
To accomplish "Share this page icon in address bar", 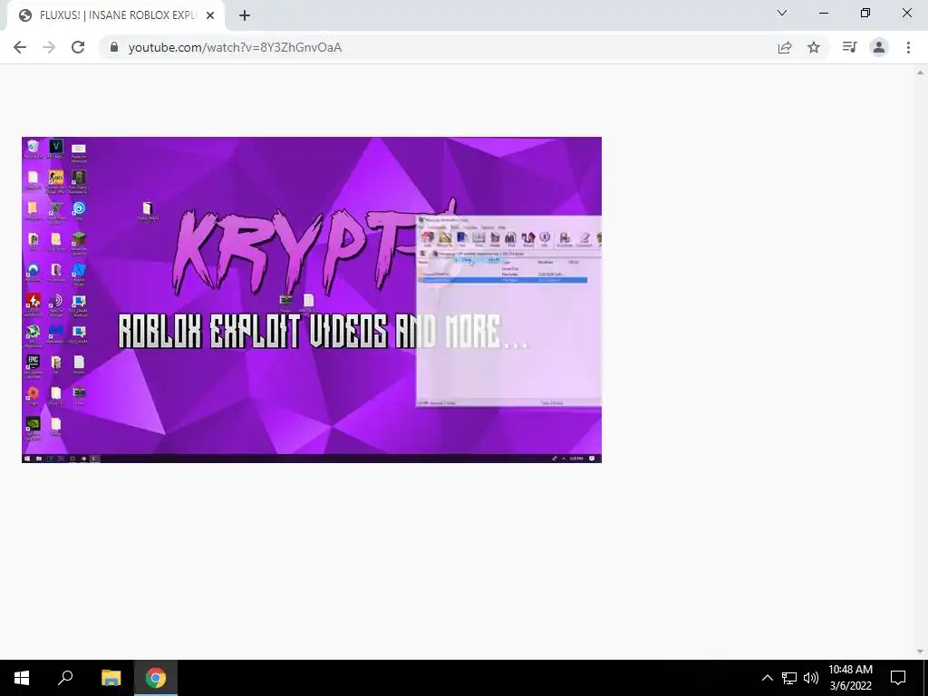I will tap(785, 47).
